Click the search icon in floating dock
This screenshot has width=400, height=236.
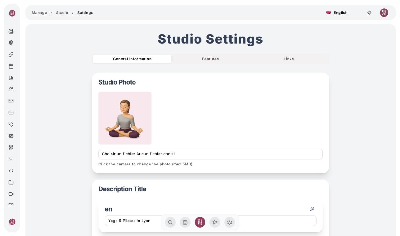170,222
